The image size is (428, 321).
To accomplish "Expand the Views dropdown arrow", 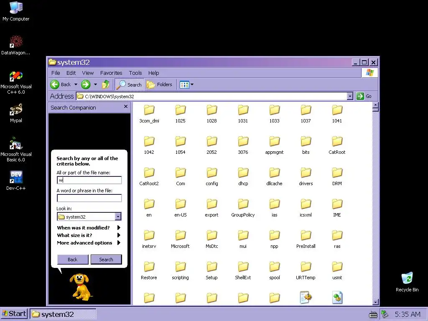I will [x=192, y=84].
